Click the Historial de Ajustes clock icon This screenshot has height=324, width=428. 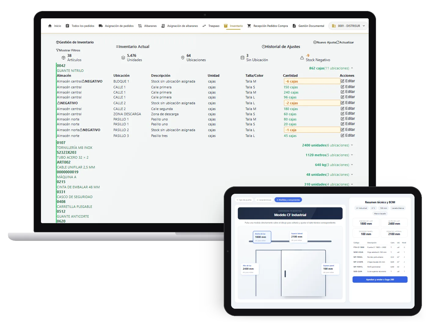(264, 47)
